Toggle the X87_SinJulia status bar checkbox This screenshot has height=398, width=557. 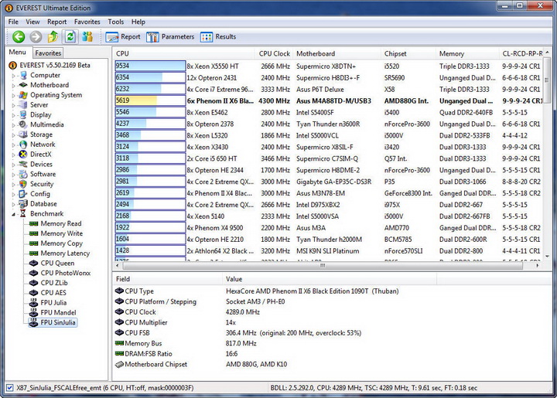click(x=10, y=388)
